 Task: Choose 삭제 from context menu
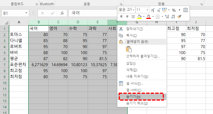tap(142, 70)
